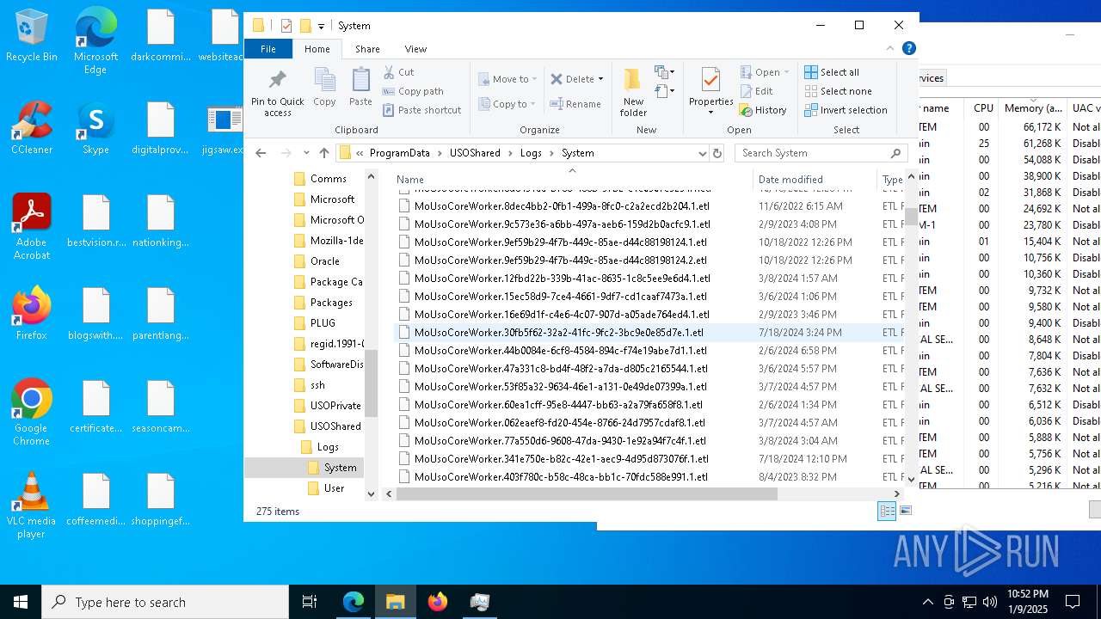Click Edit in the Open group
The image size is (1101, 619).
[x=757, y=91]
